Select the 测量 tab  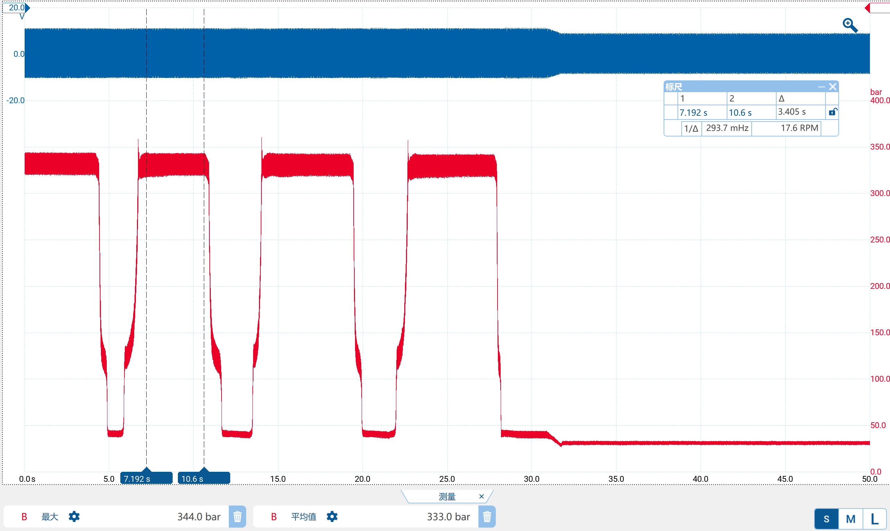pos(447,496)
